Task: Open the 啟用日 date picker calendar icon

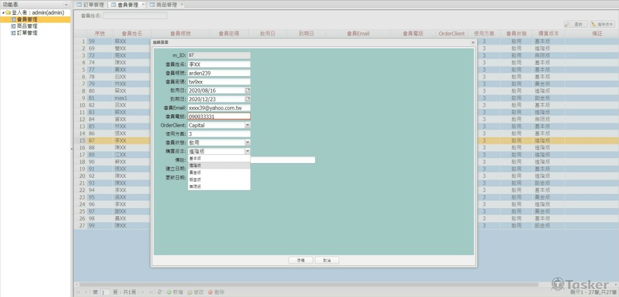Action: [248, 90]
